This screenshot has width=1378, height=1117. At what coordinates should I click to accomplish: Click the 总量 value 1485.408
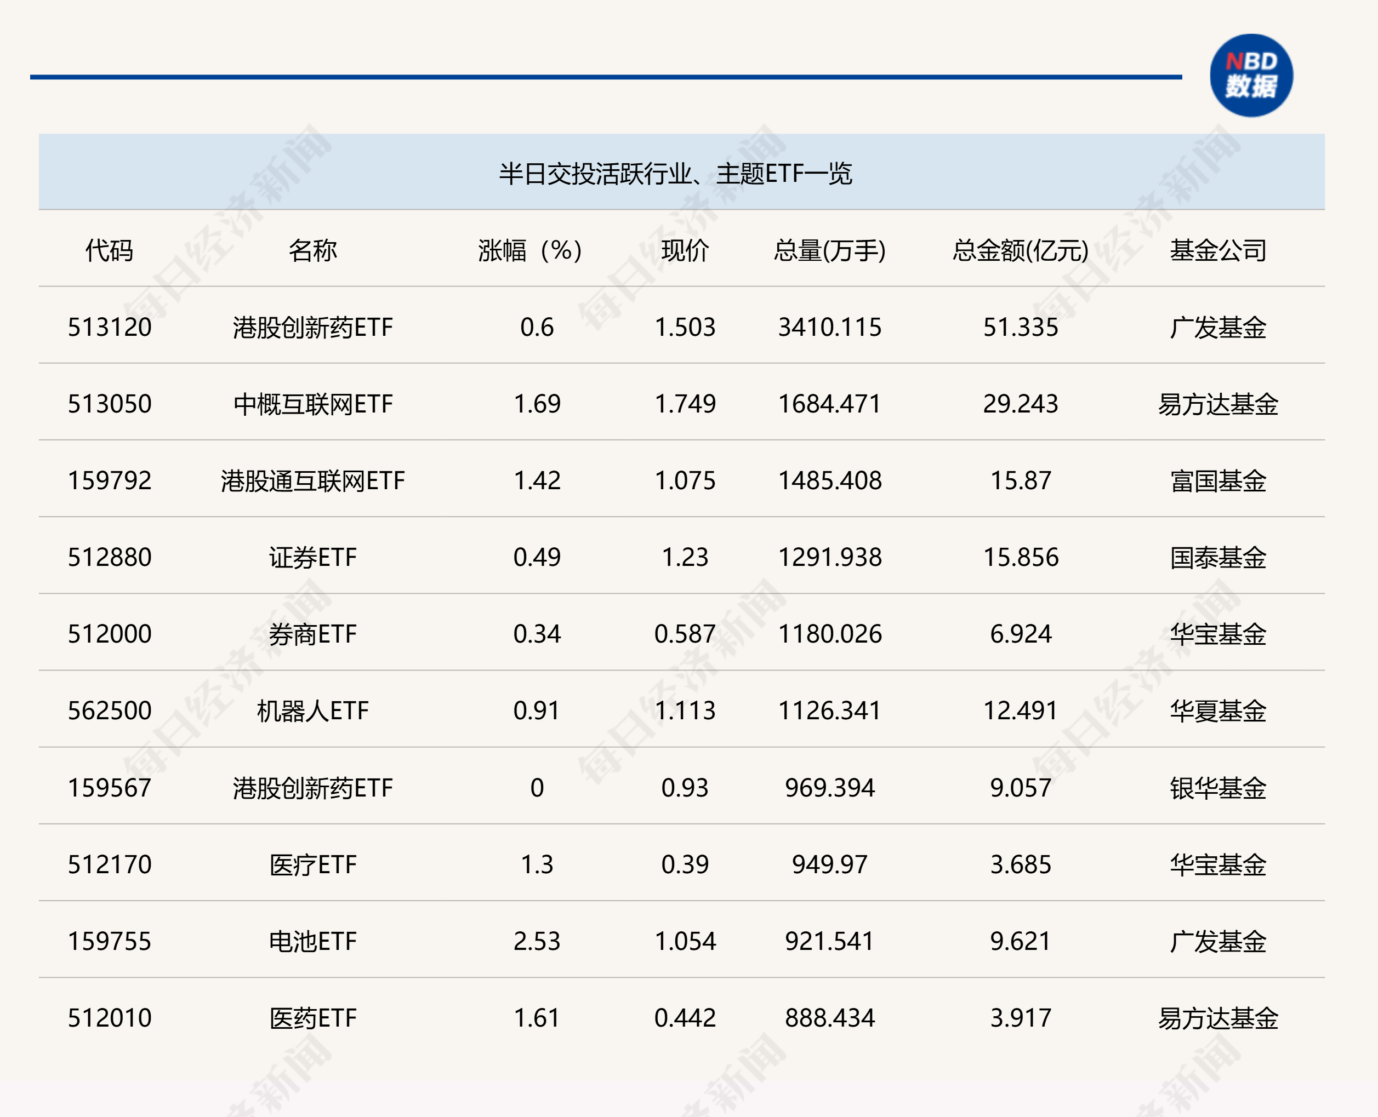coord(830,480)
